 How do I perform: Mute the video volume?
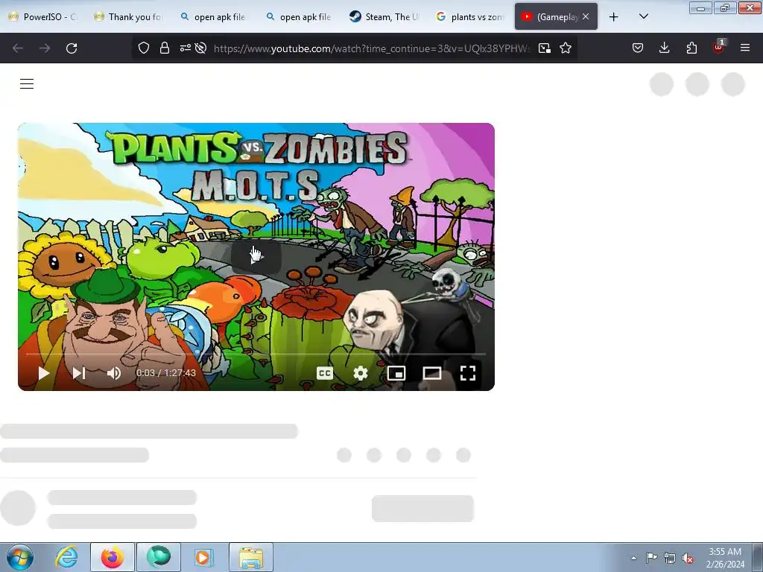[114, 373]
